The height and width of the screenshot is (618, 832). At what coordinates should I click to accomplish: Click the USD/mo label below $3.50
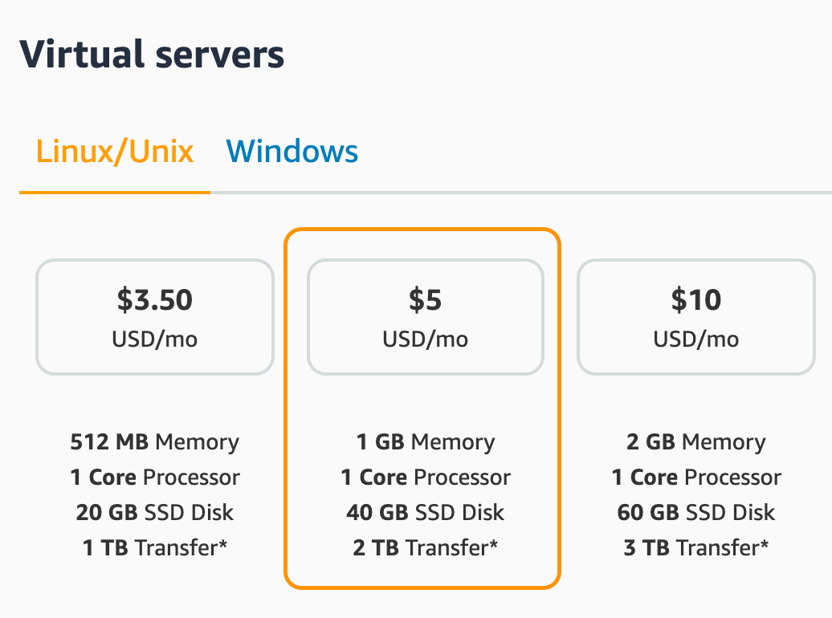coord(155,339)
